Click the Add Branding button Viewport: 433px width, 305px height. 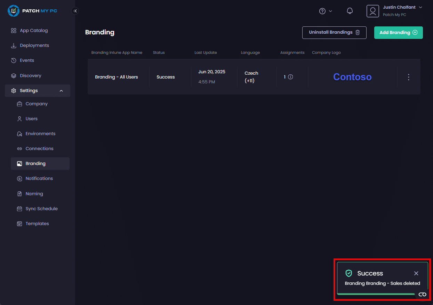[x=398, y=33]
